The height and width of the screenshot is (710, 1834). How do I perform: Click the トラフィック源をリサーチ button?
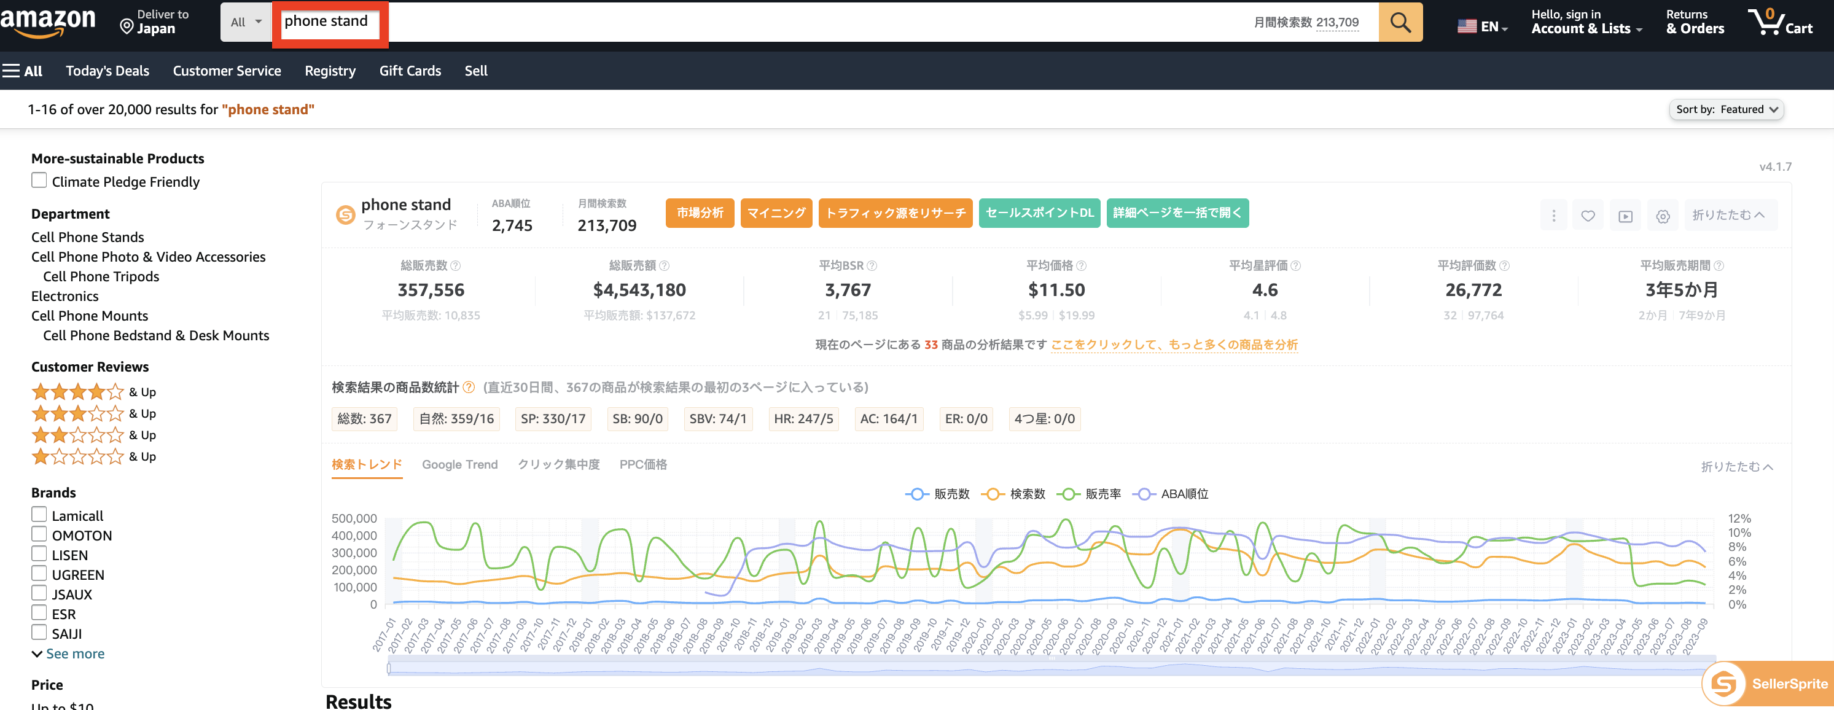(896, 213)
